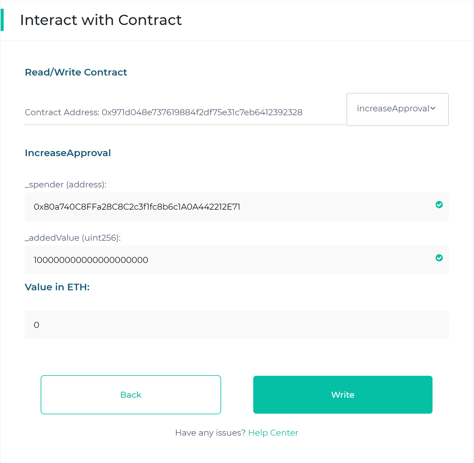Click the Back button

[x=131, y=395]
